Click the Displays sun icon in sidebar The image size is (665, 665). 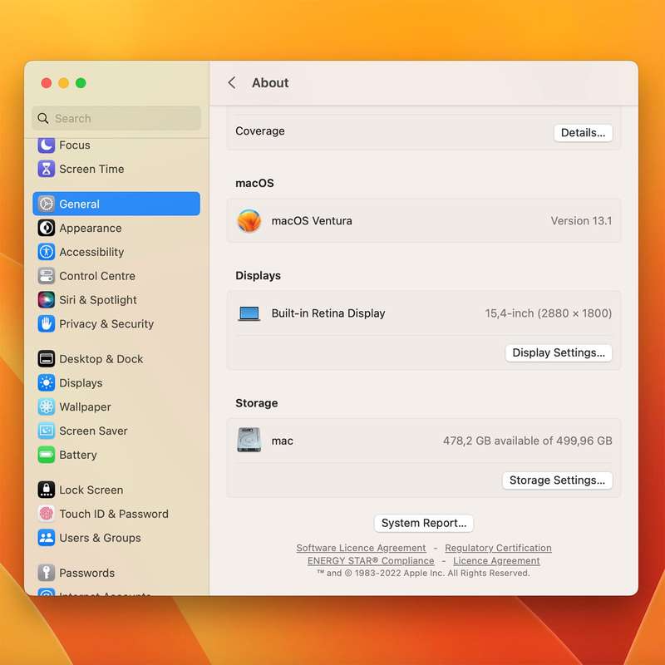(47, 383)
